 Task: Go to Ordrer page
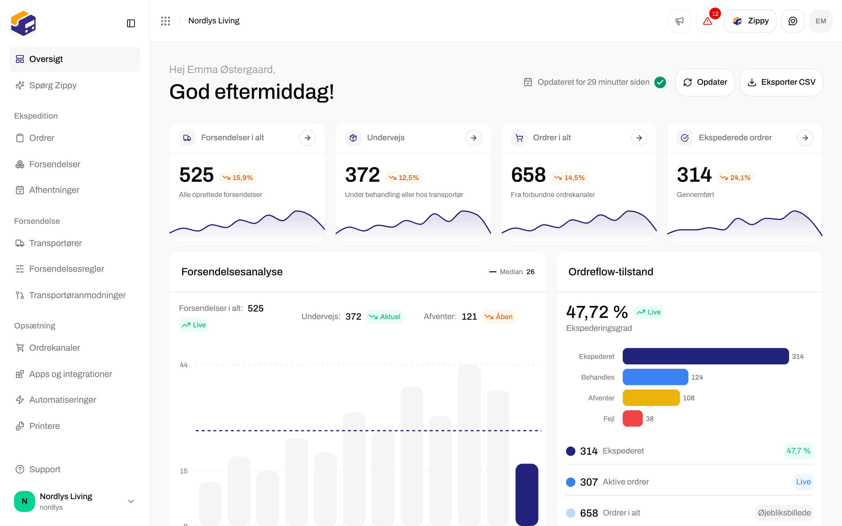pyautogui.click(x=75, y=138)
